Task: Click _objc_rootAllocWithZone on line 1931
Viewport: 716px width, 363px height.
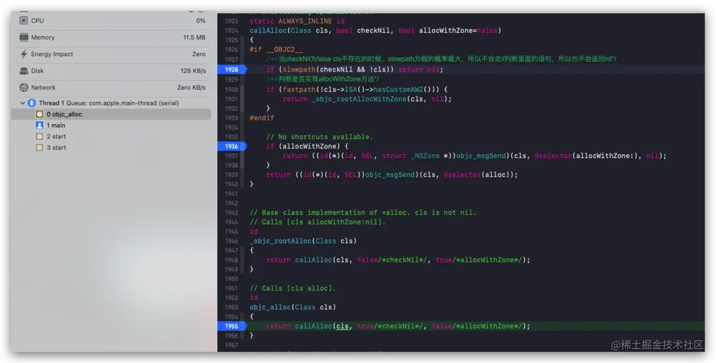Action: 357,99
